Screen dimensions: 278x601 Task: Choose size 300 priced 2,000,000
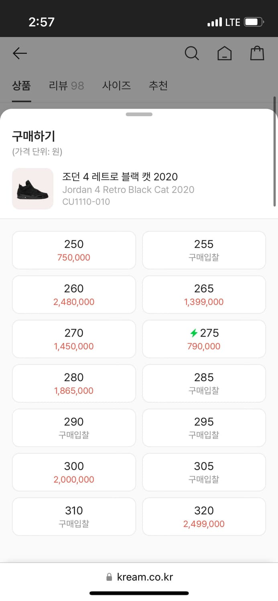pos(74,472)
